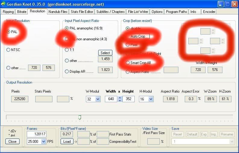Image resolution: width=239 pixels, height=153 pixels.
Task: Click the Load button
Action: (x=67, y=142)
